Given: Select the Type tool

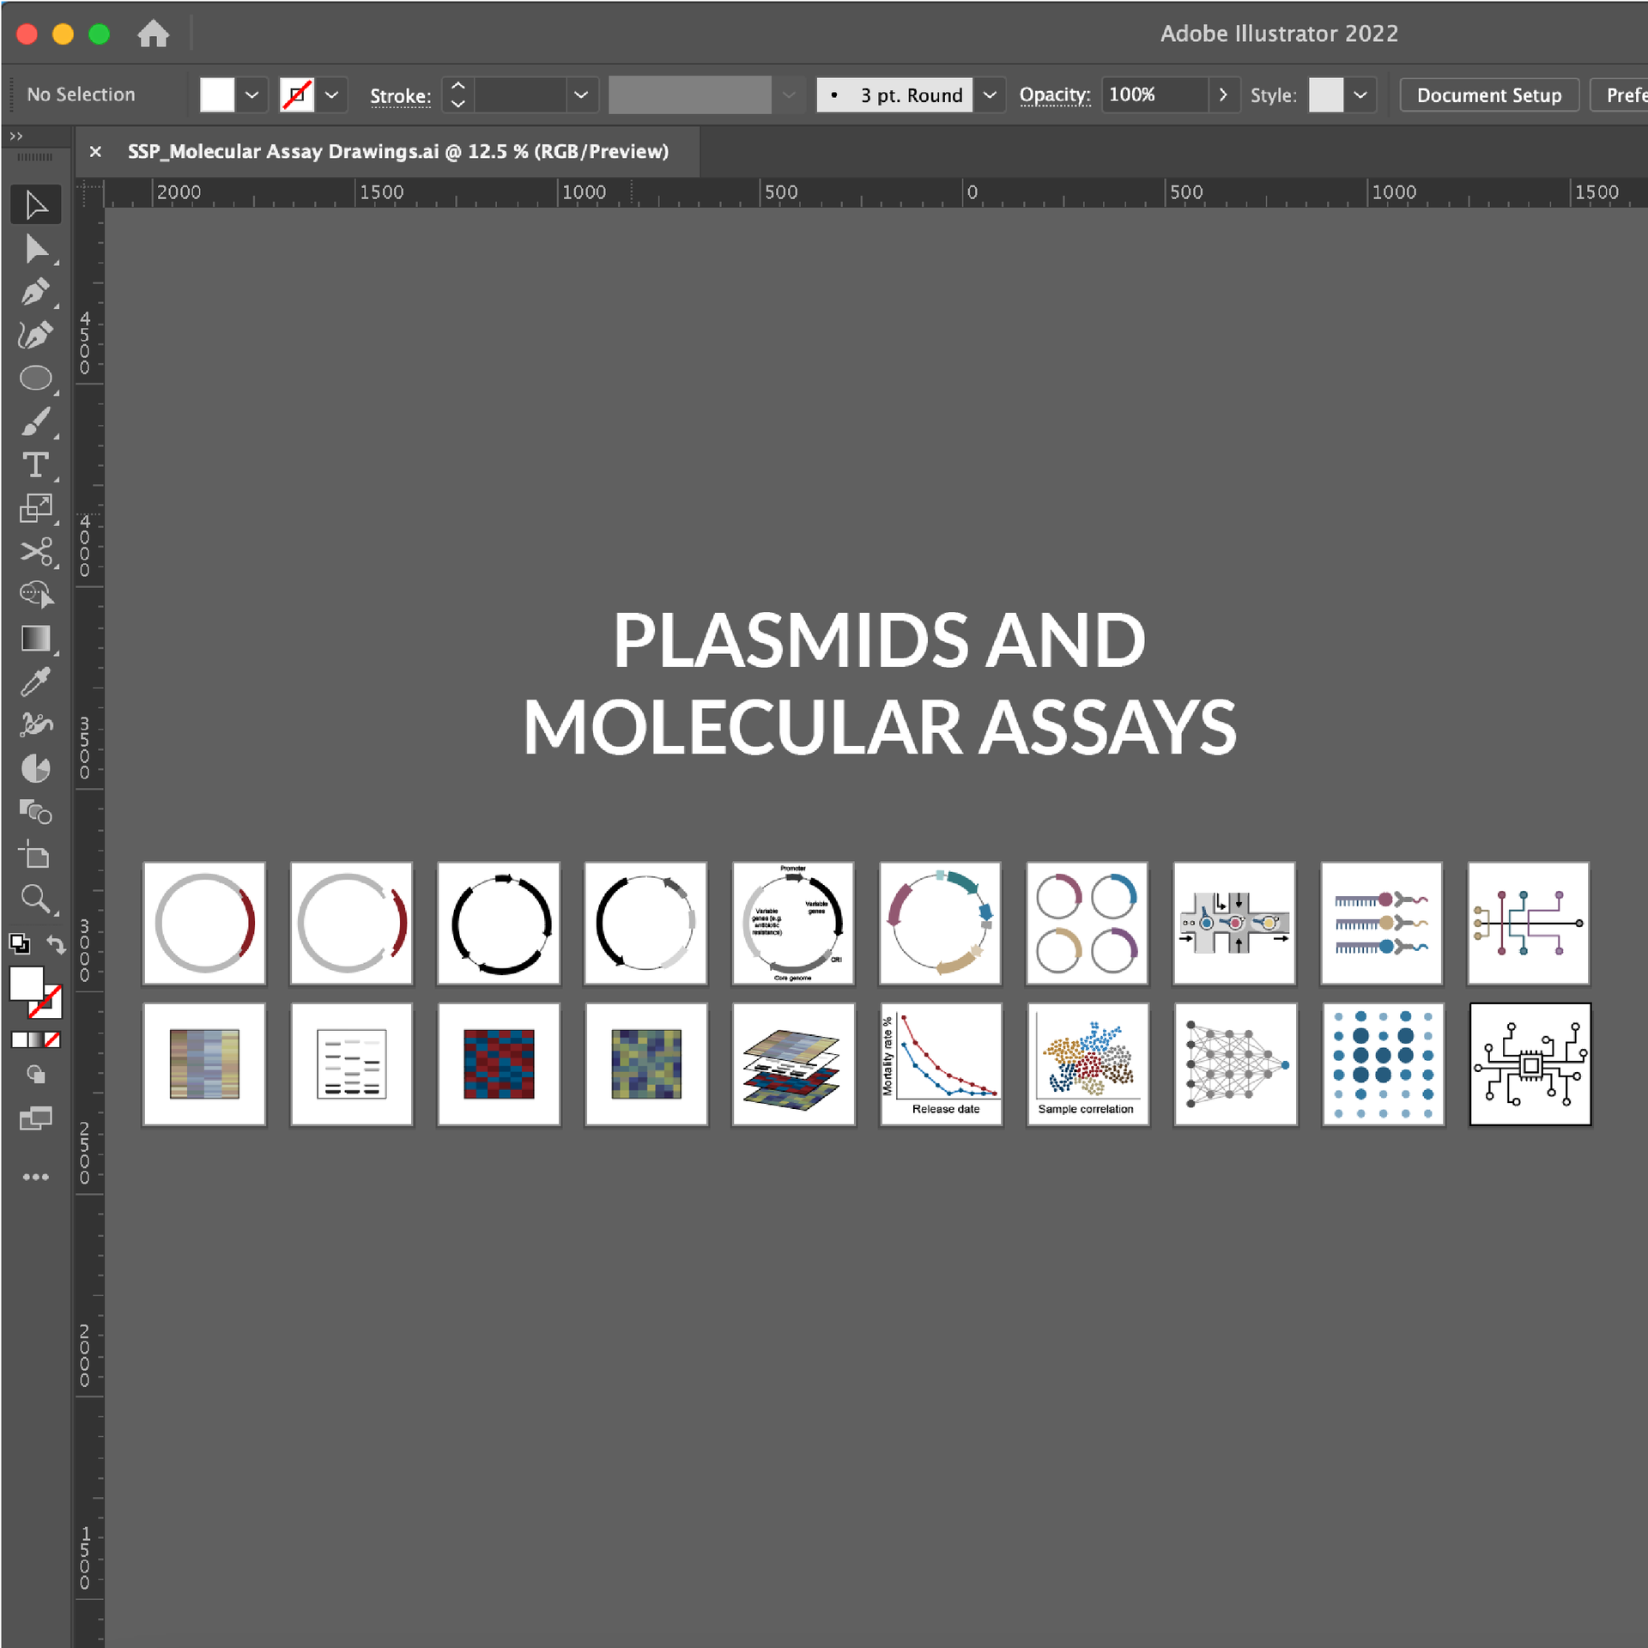Looking at the screenshot, I should point(36,463).
